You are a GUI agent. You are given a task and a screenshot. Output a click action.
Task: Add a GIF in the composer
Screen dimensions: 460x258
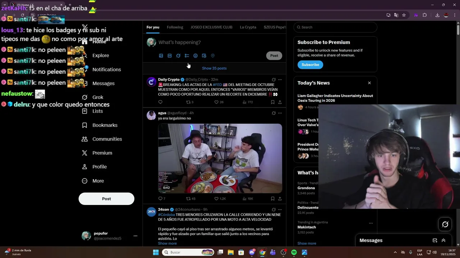coord(170,56)
